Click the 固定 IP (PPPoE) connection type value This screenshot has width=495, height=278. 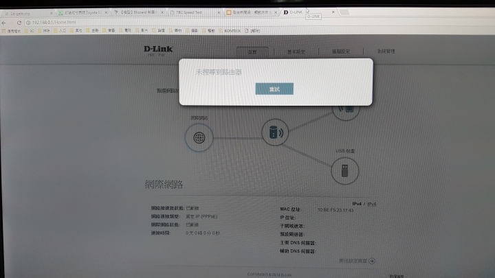(201, 216)
